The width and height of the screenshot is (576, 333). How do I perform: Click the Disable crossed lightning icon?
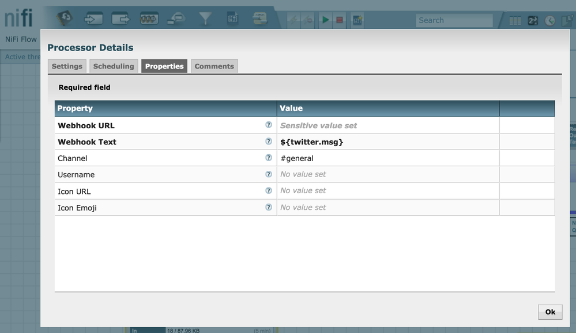(308, 20)
